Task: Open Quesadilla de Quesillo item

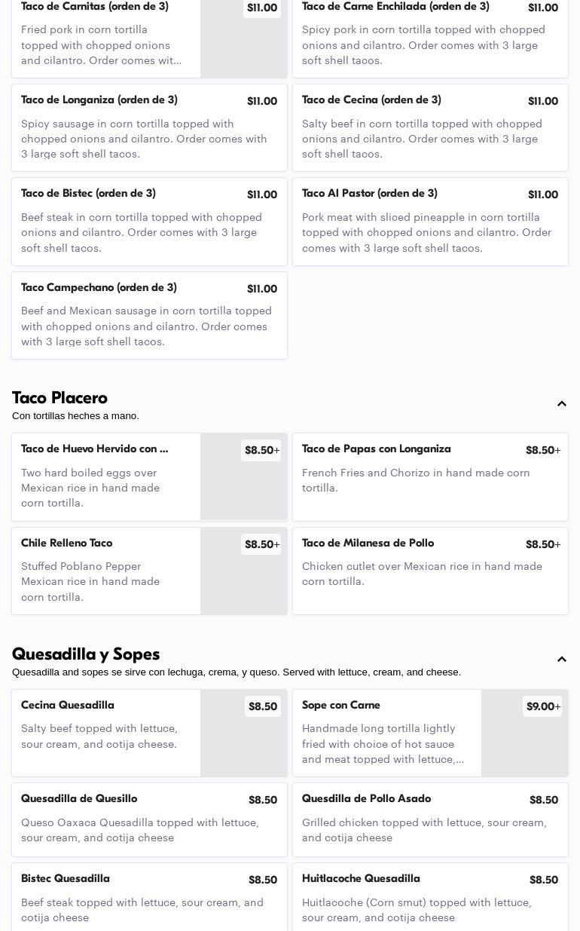Action: click(149, 819)
